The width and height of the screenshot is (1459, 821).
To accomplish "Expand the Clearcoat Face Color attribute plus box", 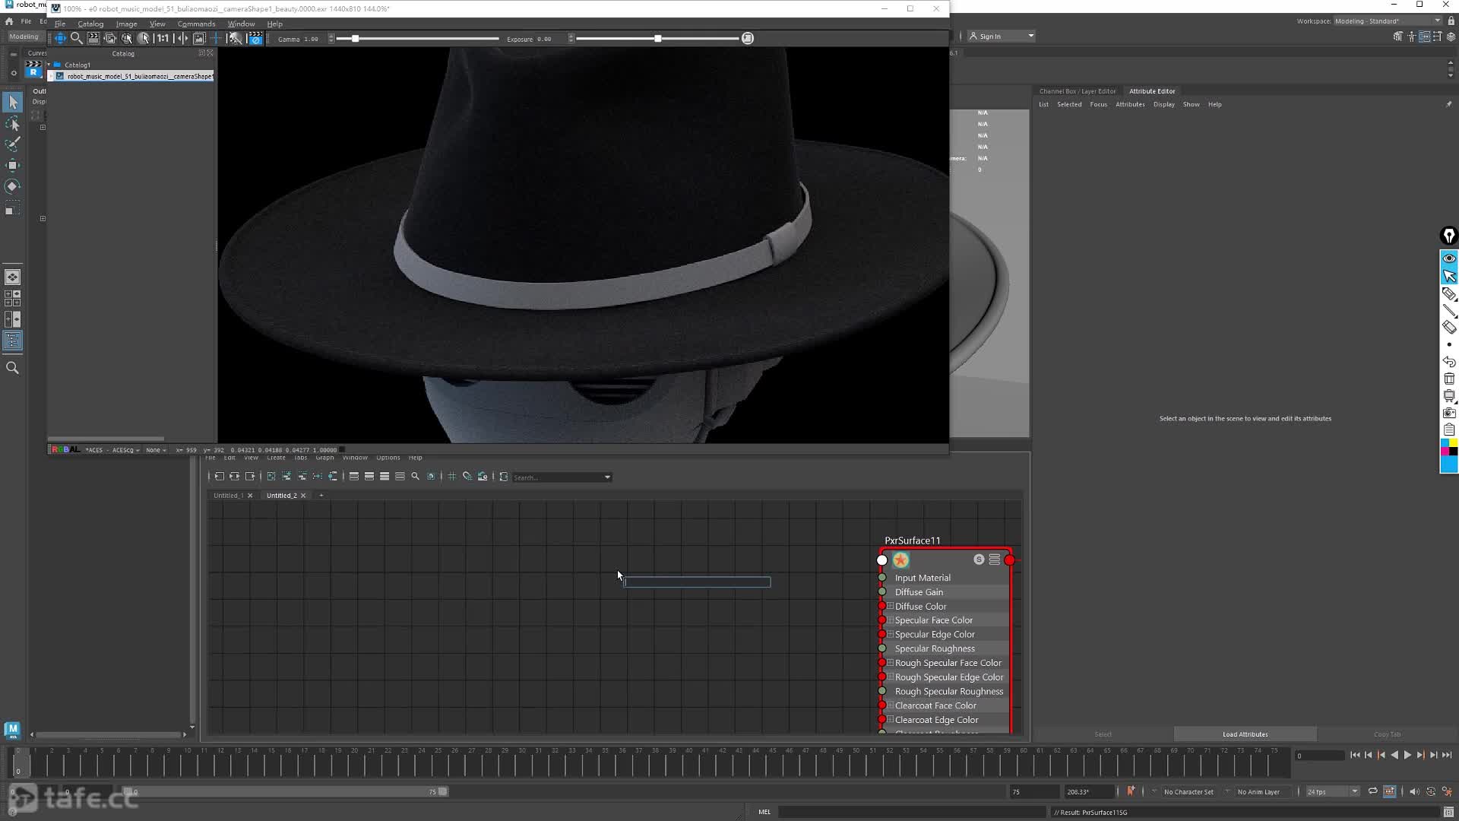I will (x=891, y=705).
